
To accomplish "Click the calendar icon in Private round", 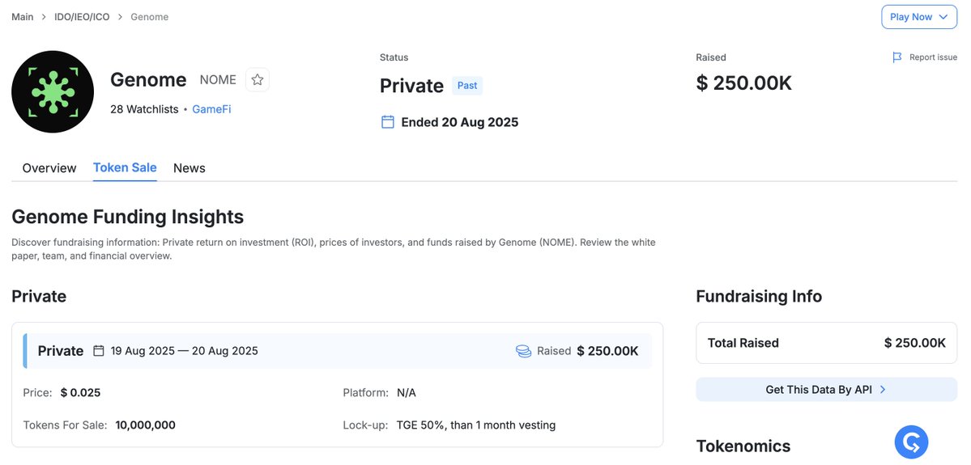I will coord(99,351).
